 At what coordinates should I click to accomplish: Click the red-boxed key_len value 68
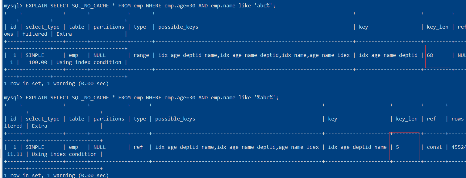(430, 55)
